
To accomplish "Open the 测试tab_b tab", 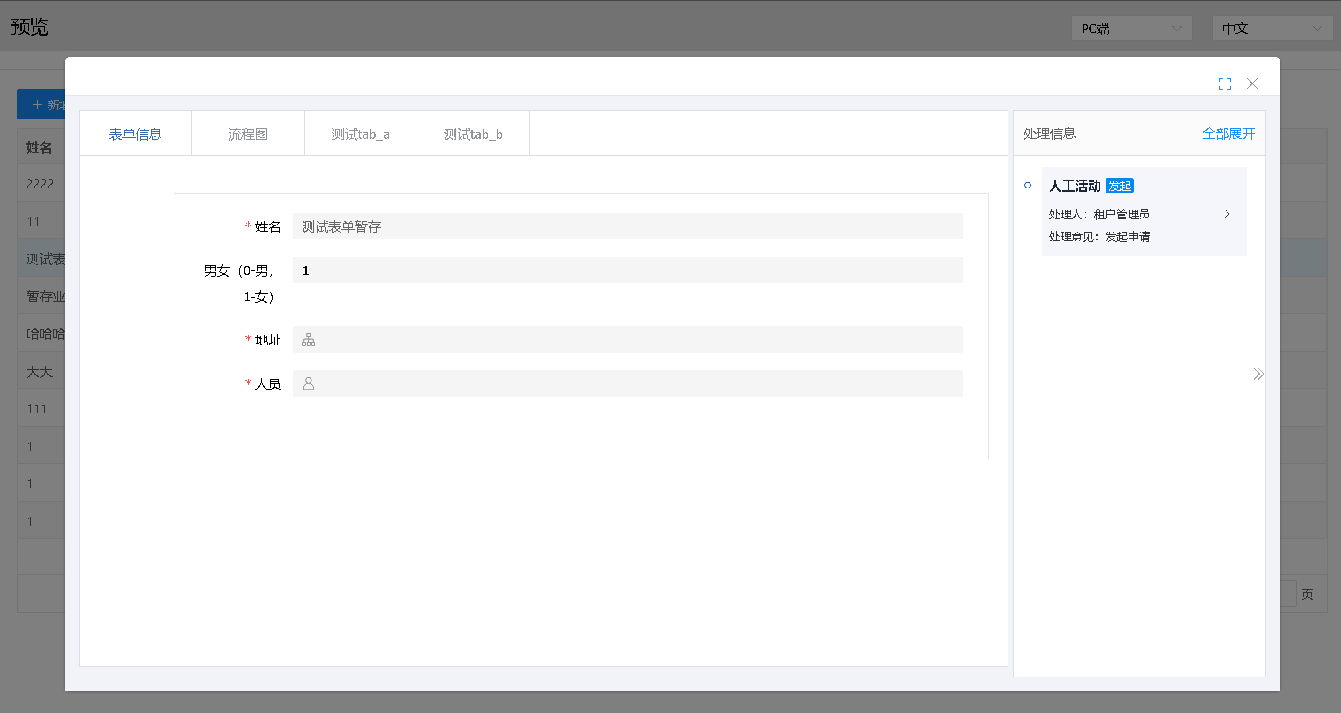I will (473, 133).
